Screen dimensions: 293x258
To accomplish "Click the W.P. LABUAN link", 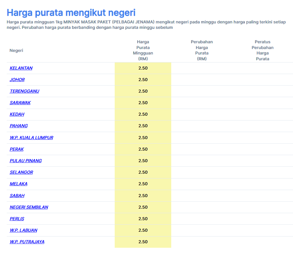I will click(23, 230).
